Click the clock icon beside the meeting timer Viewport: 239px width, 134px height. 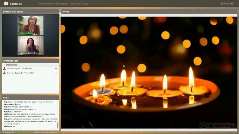pos(221,3)
